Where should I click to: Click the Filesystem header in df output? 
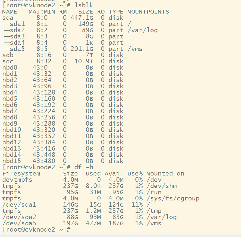(x=21, y=174)
